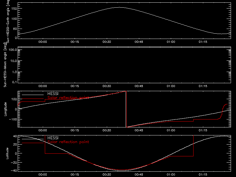The width and height of the screenshot is (236, 177).
Task: Click the red legend line sample in Latitude plot
Action: [33, 143]
